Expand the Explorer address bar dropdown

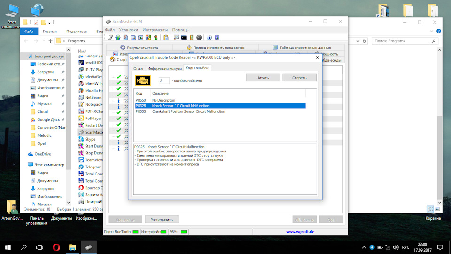pyautogui.click(x=358, y=41)
